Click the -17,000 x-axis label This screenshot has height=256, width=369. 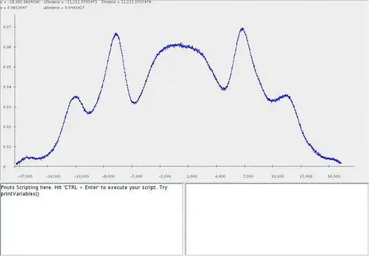25,176
